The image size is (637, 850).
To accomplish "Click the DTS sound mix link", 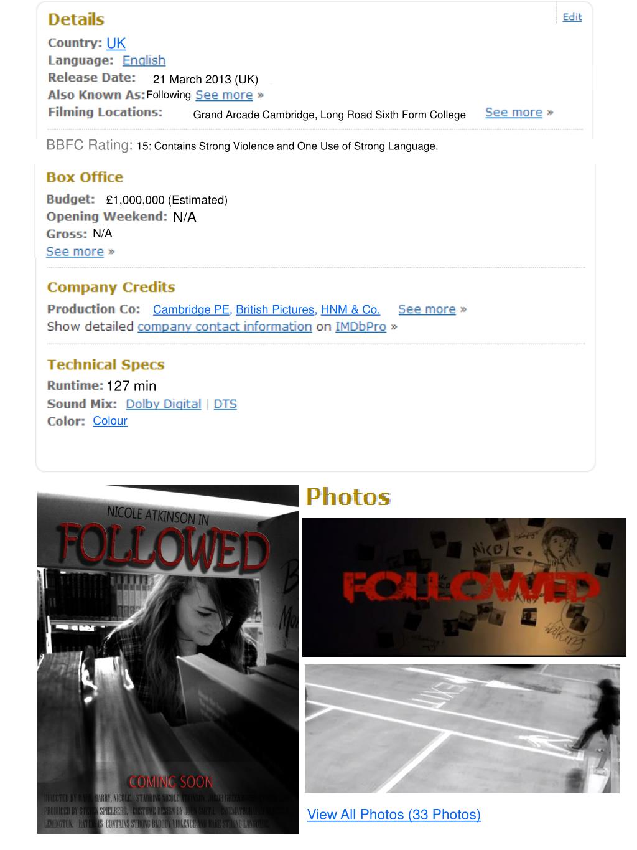I will [x=225, y=404].
